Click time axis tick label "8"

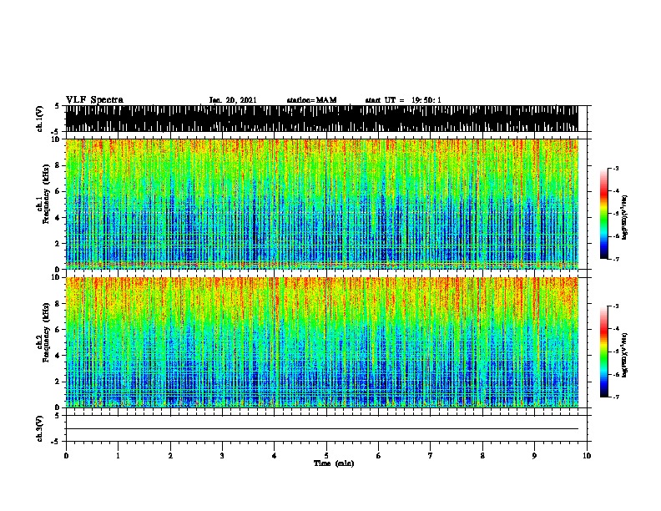[482, 455]
